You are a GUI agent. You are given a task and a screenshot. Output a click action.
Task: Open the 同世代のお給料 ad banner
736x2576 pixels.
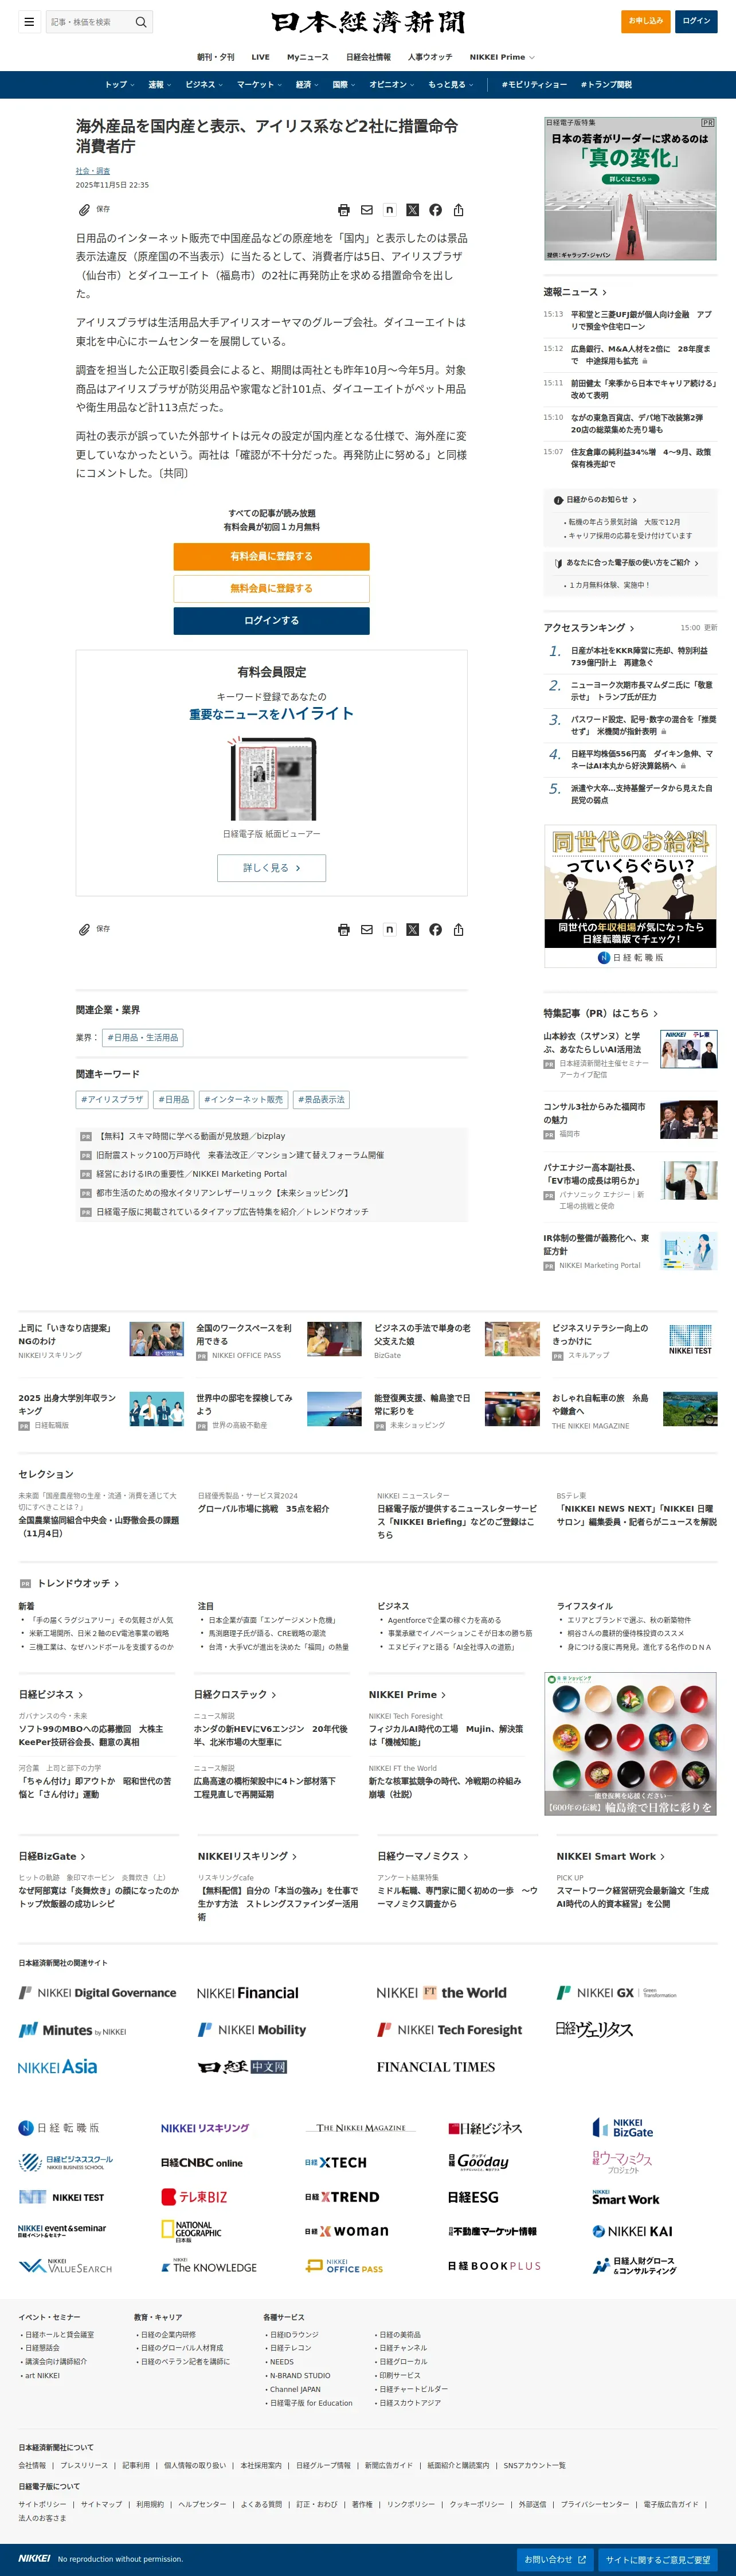pyautogui.click(x=630, y=896)
